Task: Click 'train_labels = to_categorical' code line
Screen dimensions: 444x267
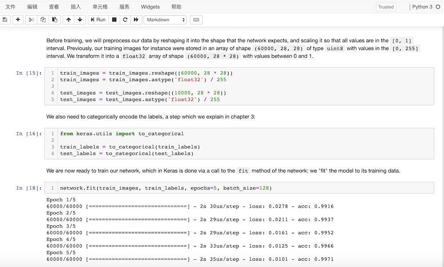Action: pyautogui.click(x=130, y=147)
